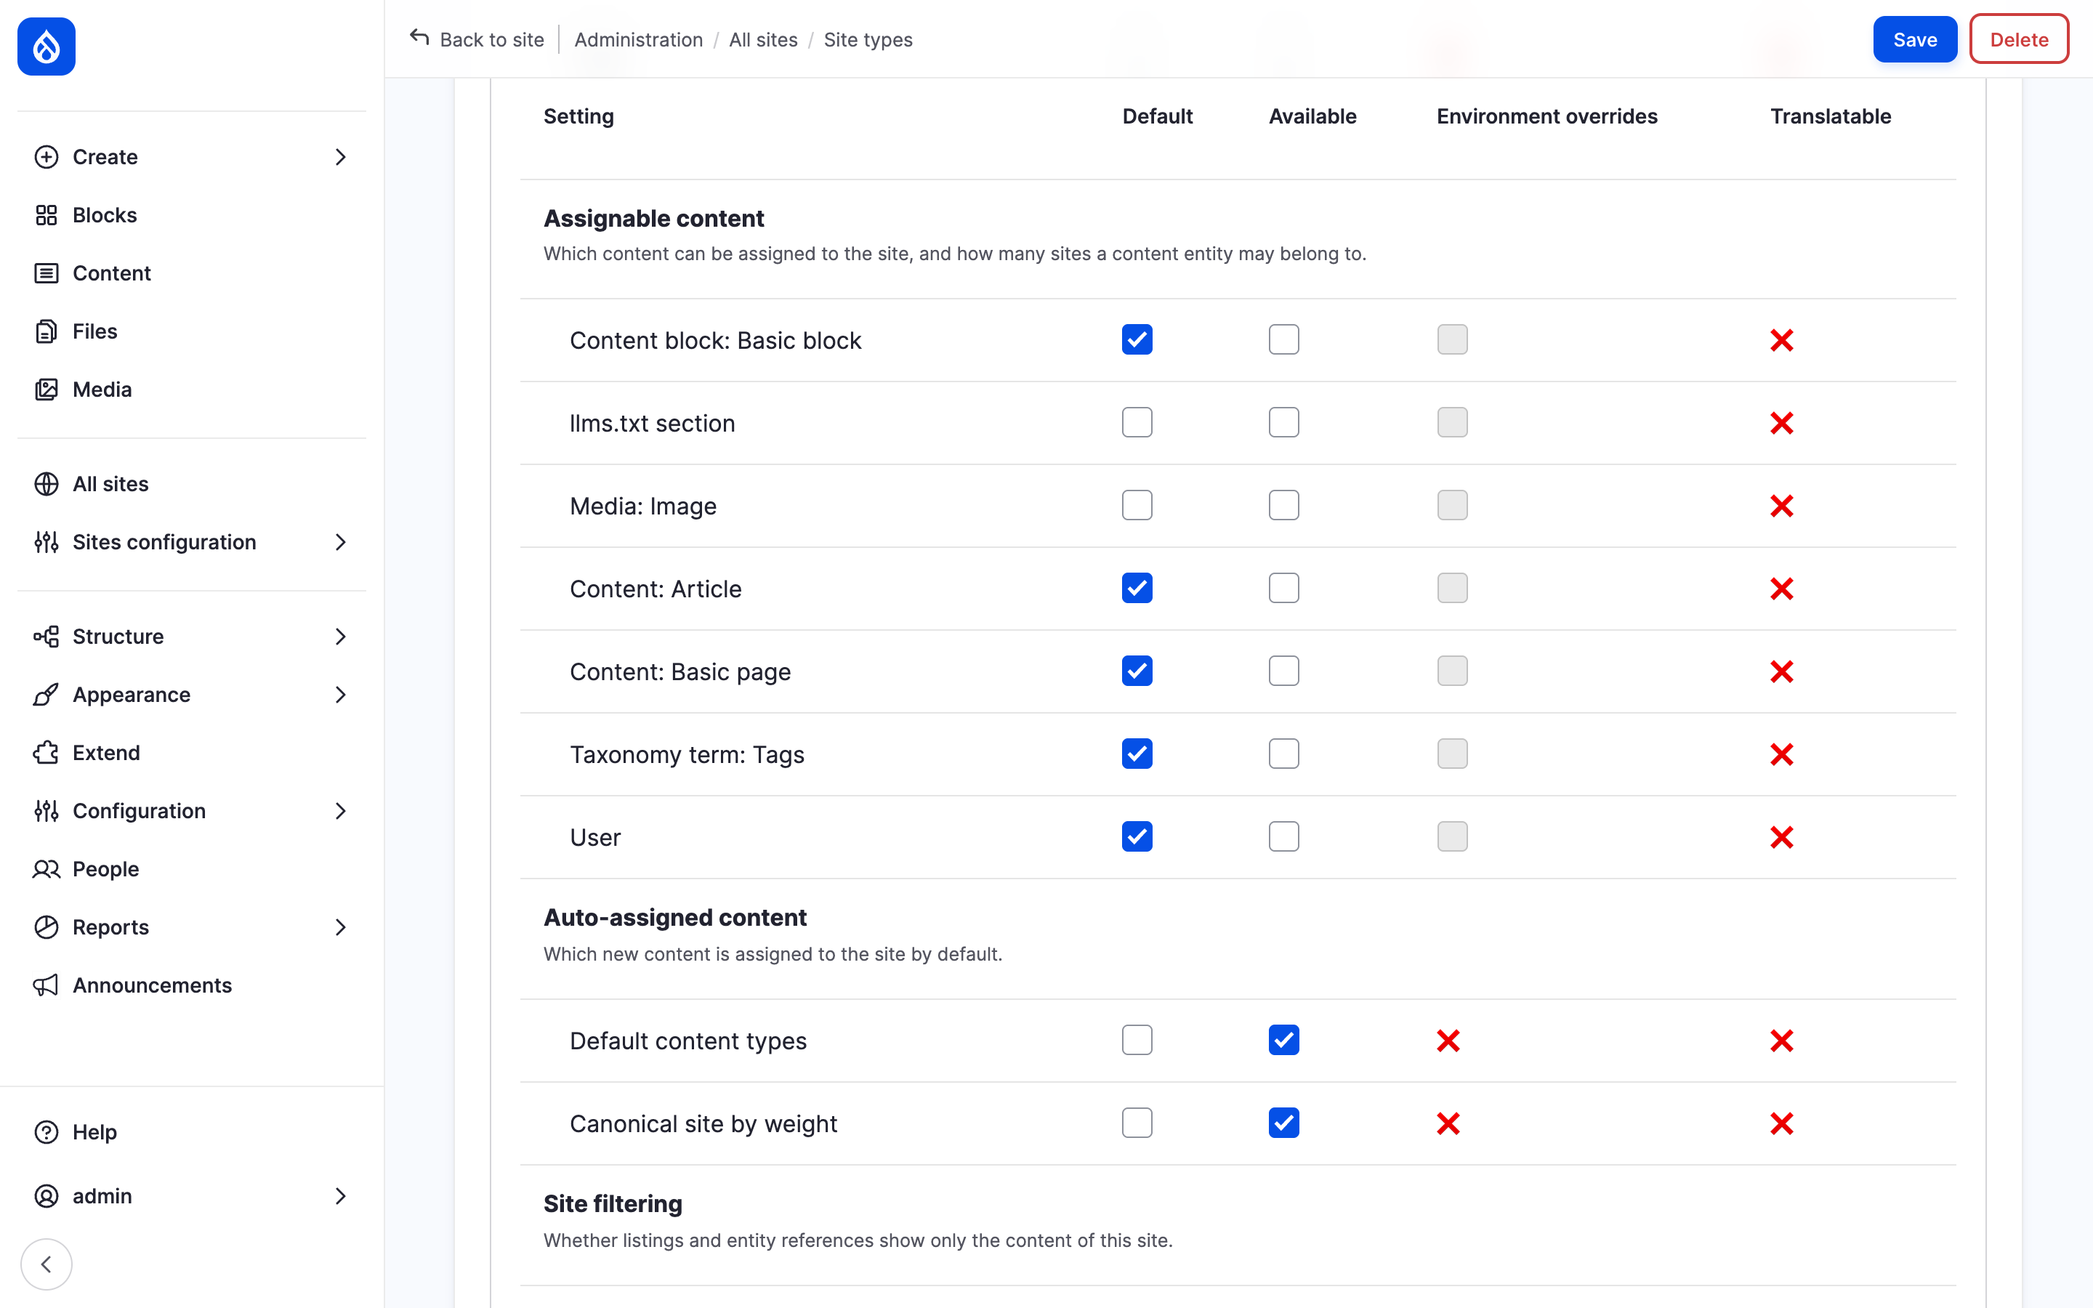The image size is (2093, 1308).
Task: Click the Structure hierarchy icon
Action: tap(47, 637)
